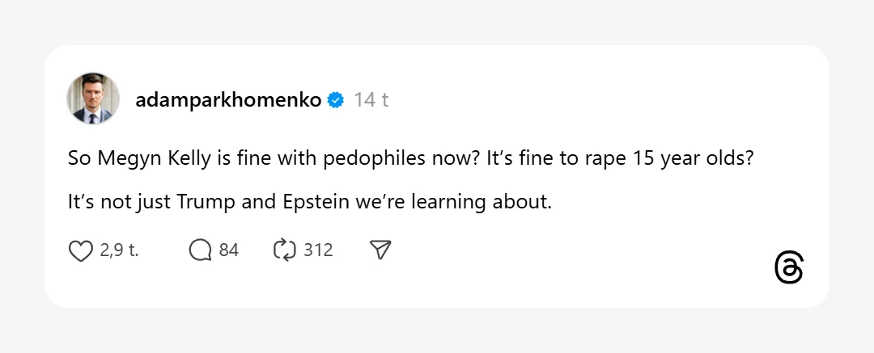Share the post with the paper plane icon
Screen dimensions: 874x353
(380, 250)
